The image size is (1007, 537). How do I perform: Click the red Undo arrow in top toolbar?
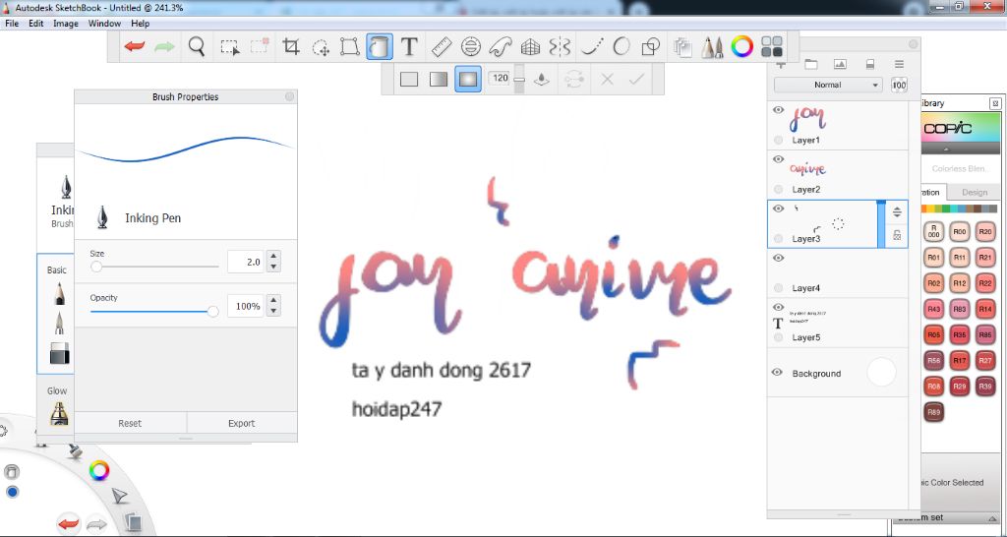[x=134, y=47]
